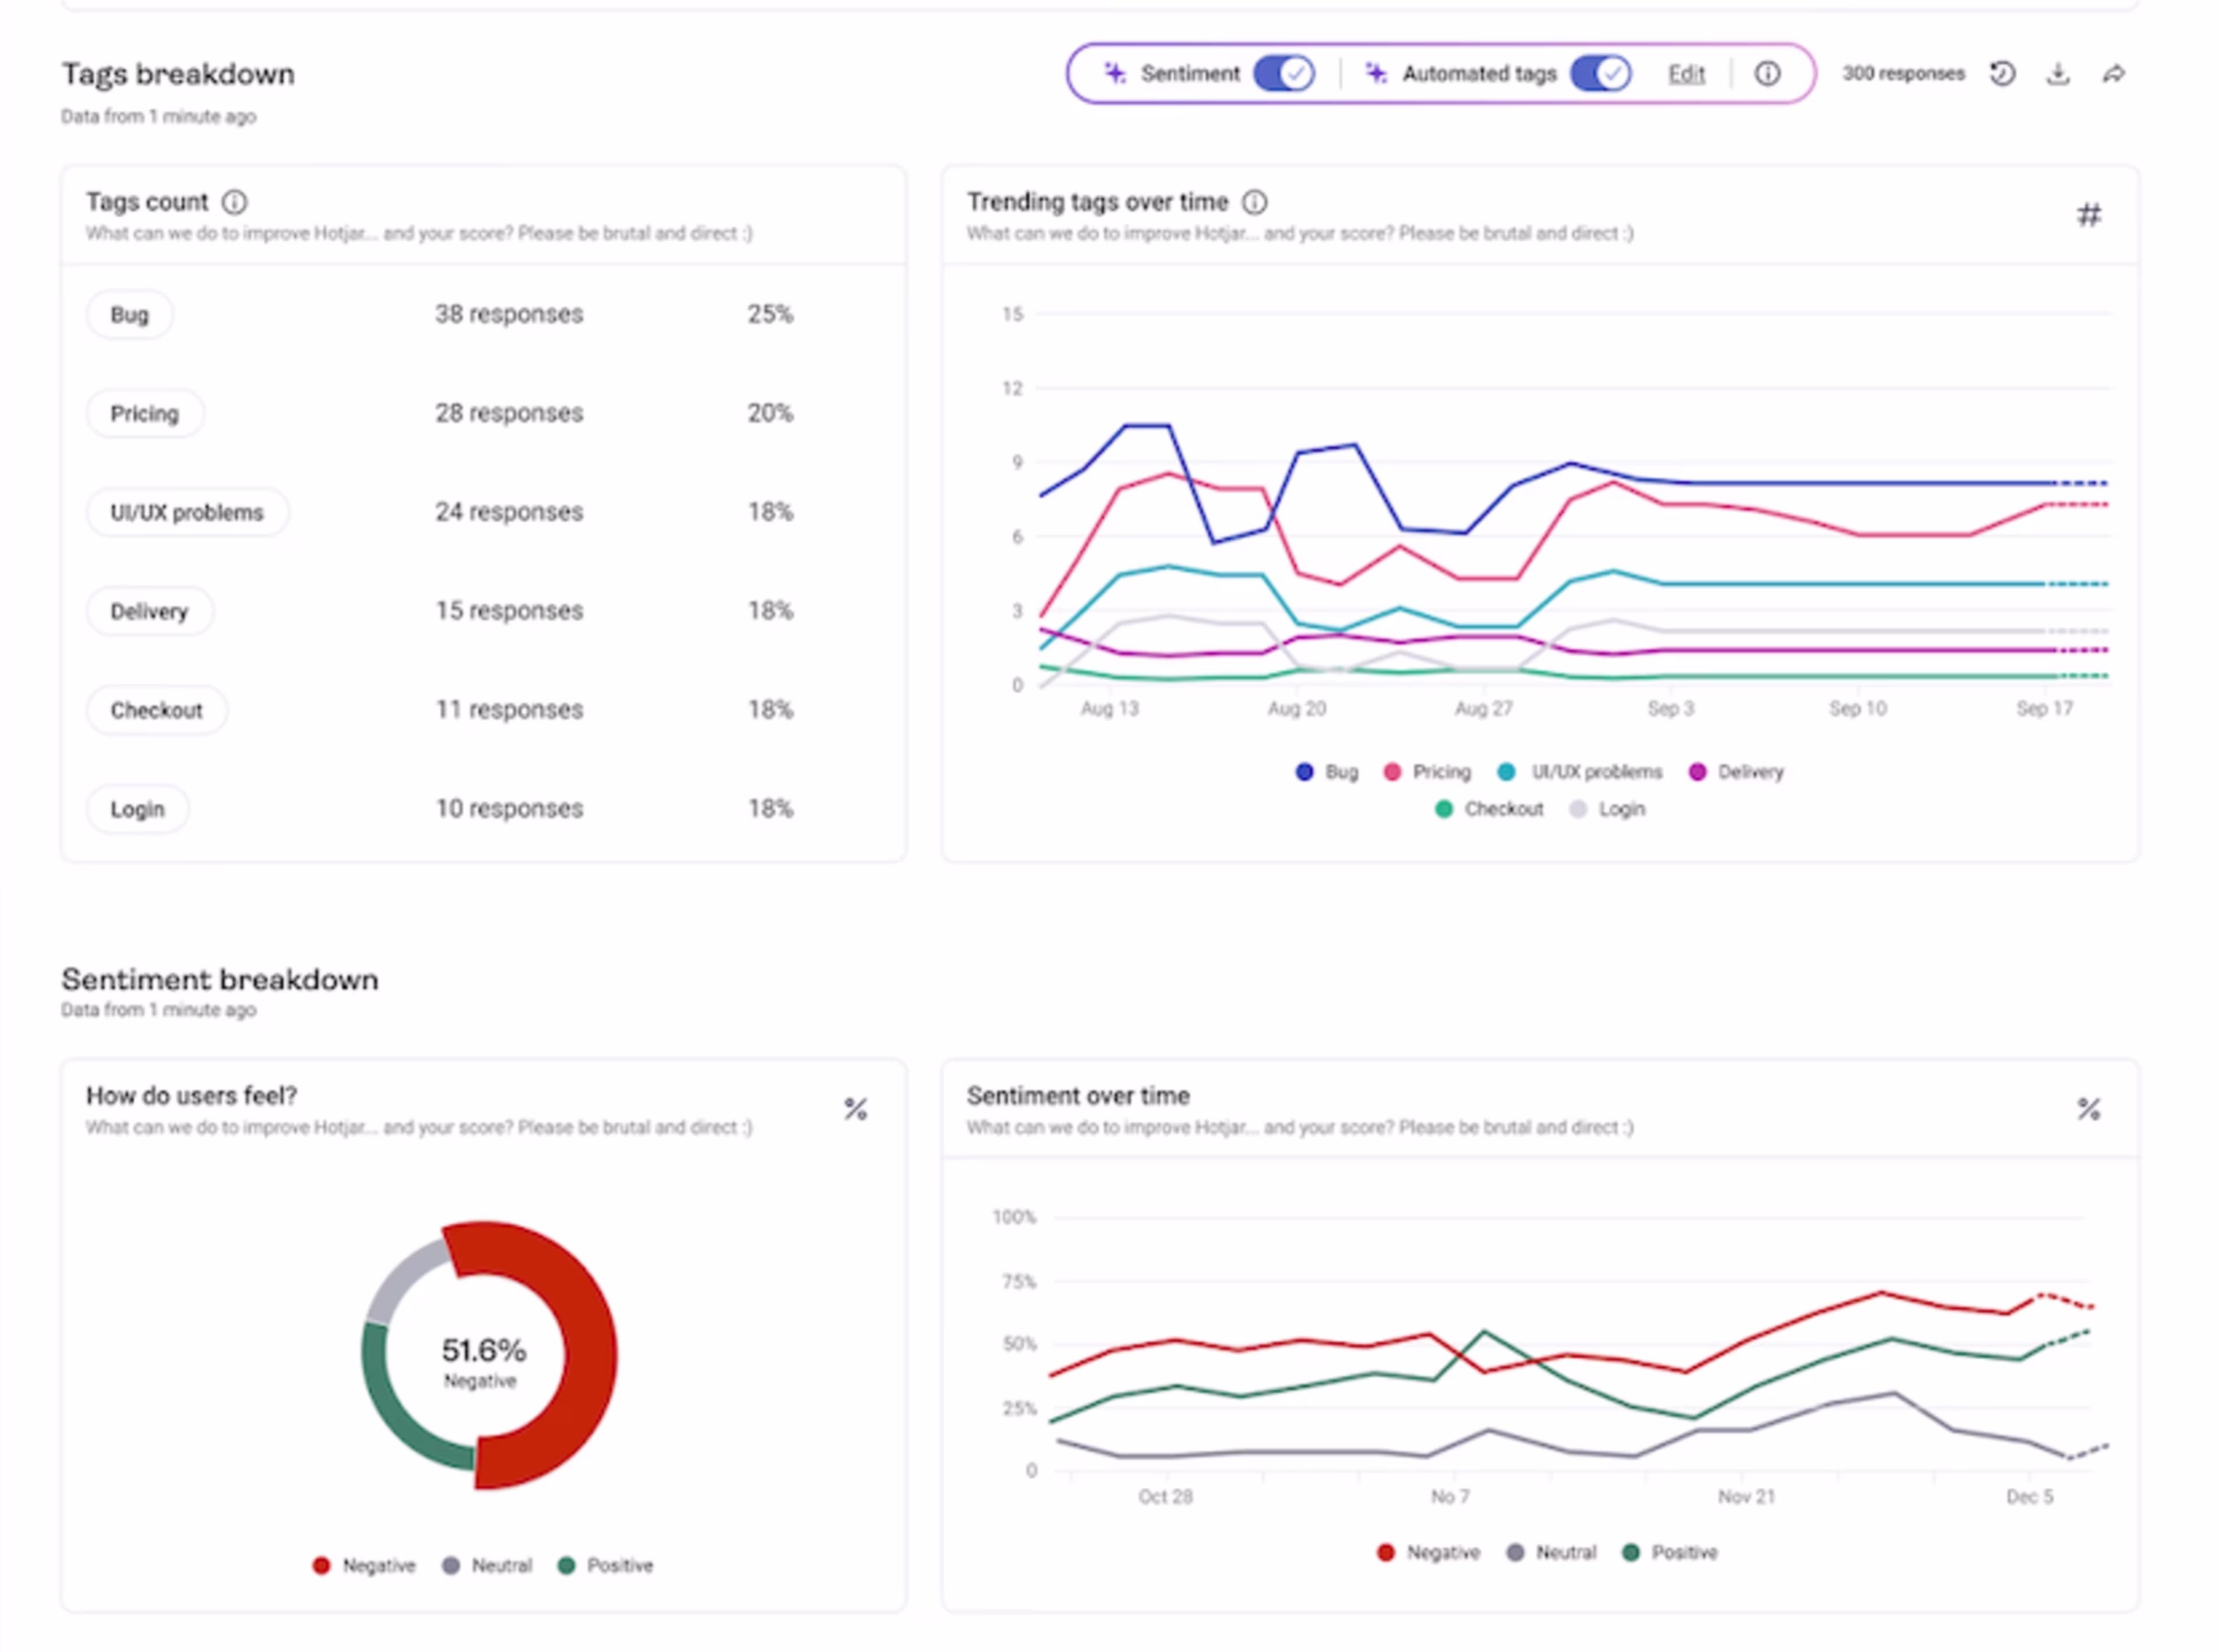The image size is (2219, 1652).
Task: Click the Checkout tag chip
Action: (x=156, y=710)
